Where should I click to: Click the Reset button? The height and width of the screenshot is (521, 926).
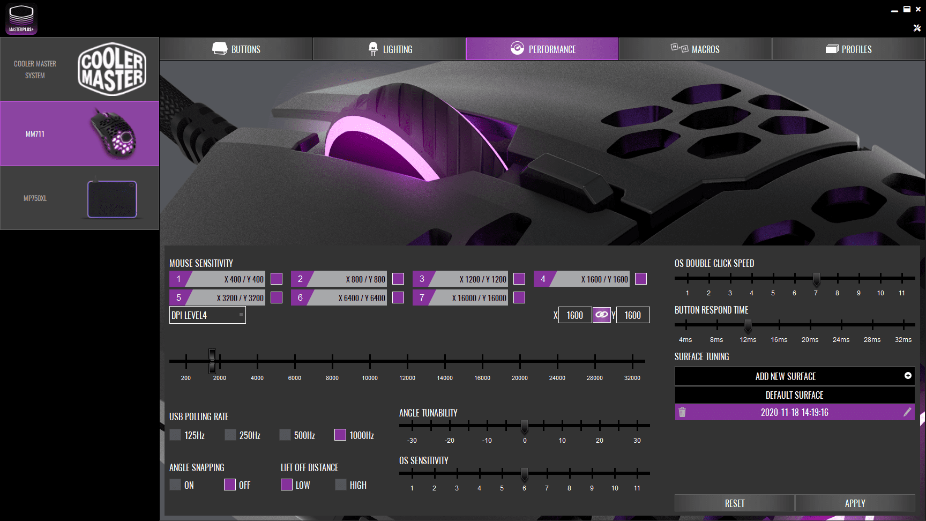735,503
